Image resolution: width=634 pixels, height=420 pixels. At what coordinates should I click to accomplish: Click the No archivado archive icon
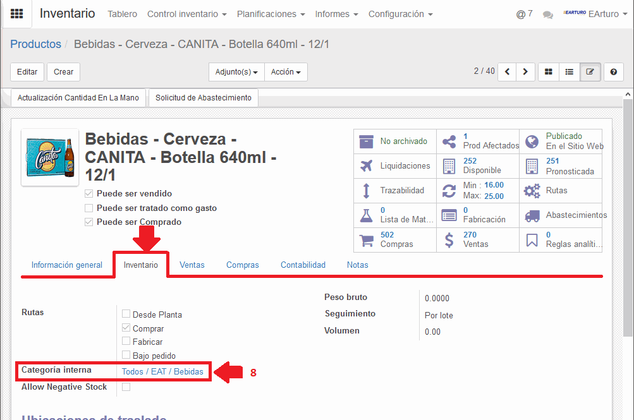(367, 141)
